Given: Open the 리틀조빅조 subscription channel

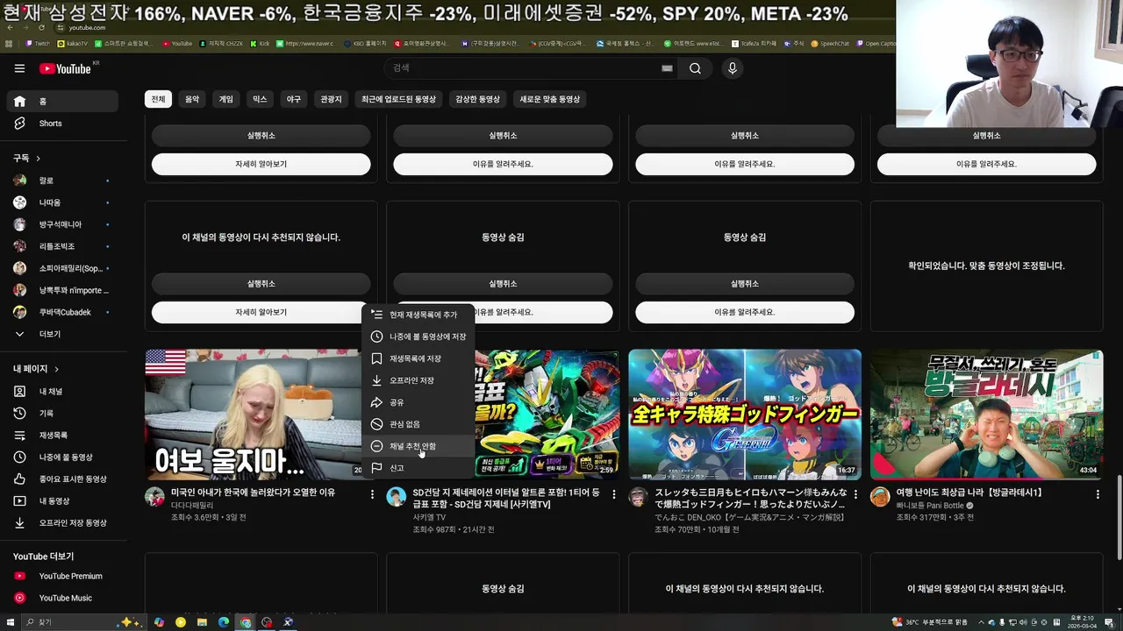Looking at the screenshot, I should pos(61,246).
